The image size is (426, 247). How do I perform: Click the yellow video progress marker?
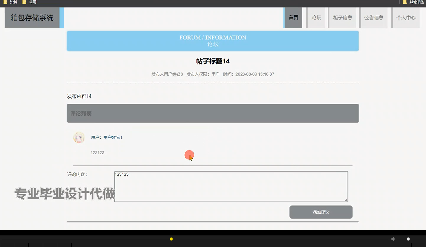(171, 239)
